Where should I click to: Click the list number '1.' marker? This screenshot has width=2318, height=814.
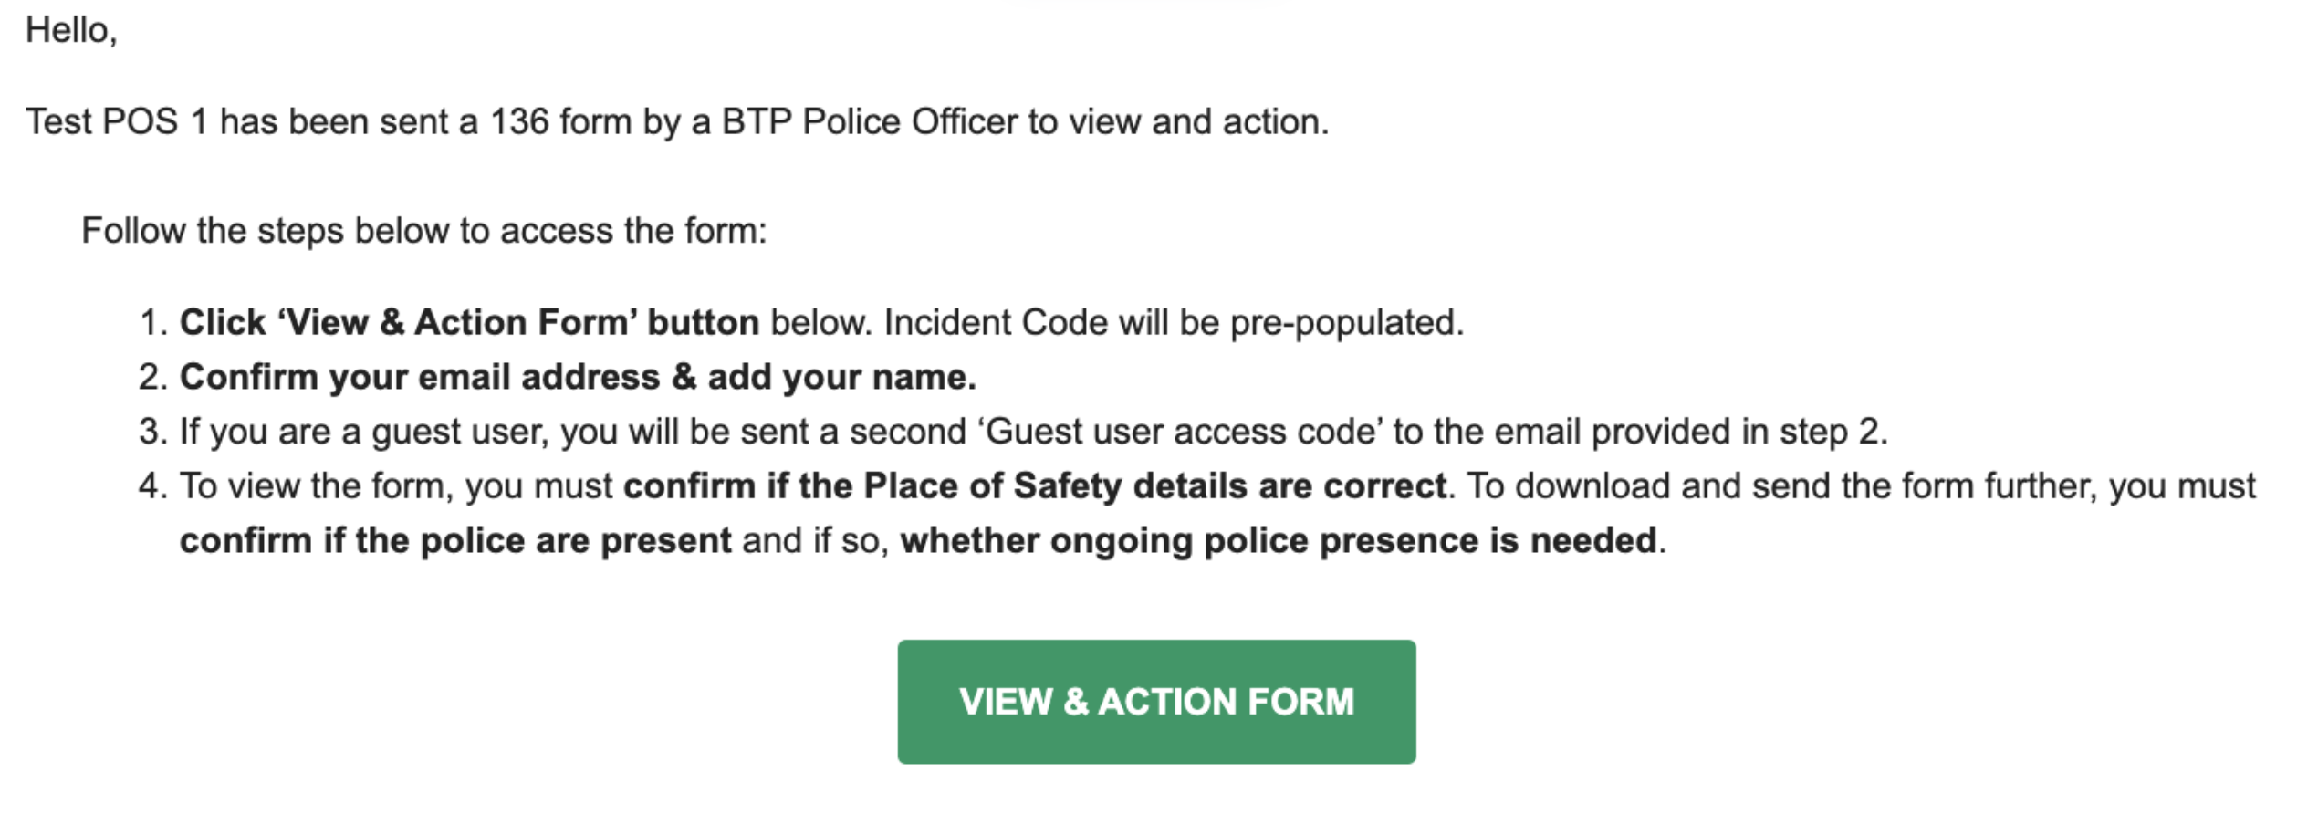pyautogui.click(x=152, y=322)
